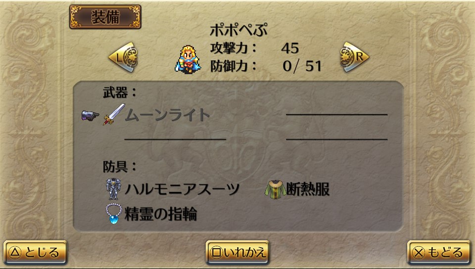Click the 精霊の指輪 blue gem icon

(x=114, y=214)
